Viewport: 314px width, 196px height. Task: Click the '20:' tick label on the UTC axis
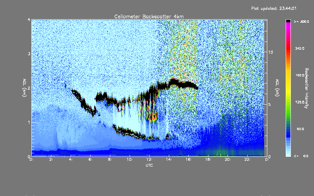(228, 160)
